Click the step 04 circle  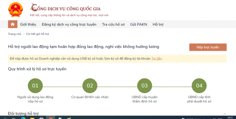click(x=199, y=86)
